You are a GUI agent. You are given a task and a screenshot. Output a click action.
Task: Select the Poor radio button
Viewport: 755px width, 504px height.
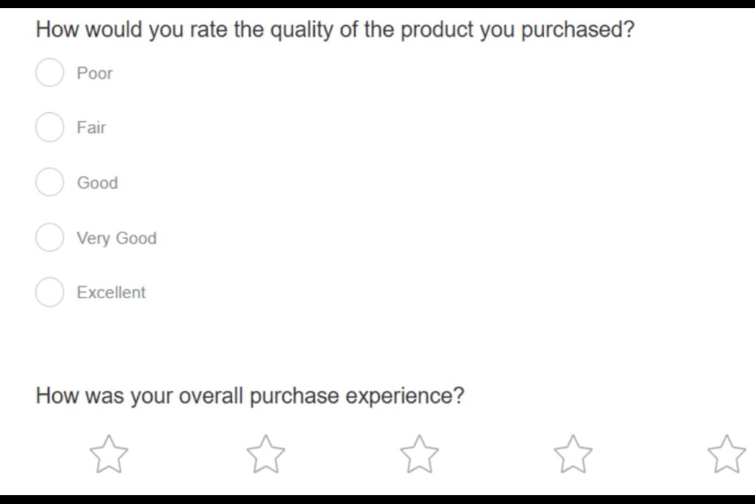pyautogui.click(x=49, y=73)
